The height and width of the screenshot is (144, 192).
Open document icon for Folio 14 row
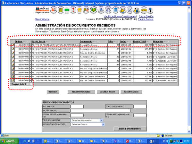coord(13,49)
